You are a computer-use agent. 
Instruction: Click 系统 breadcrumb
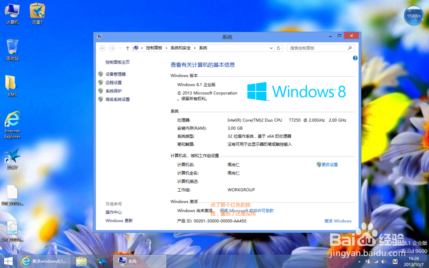tap(203, 48)
